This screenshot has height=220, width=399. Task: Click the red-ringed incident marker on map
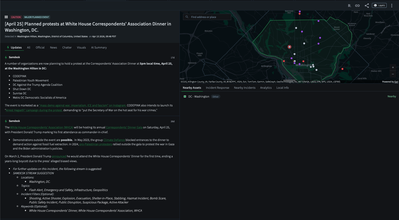tap(289, 47)
